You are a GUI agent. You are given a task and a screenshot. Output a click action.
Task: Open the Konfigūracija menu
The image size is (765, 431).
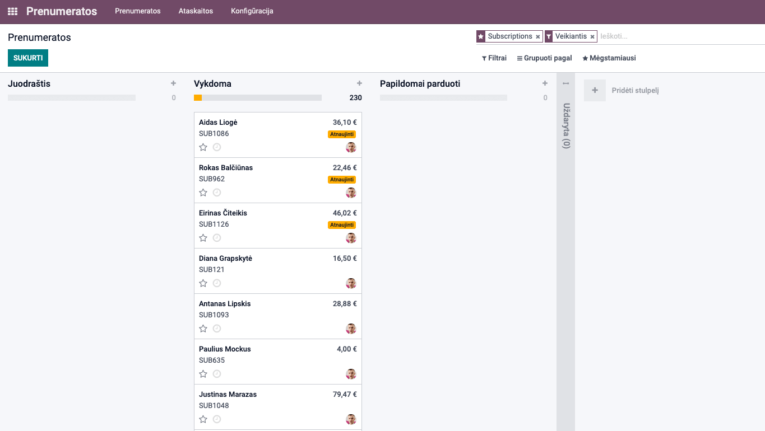pos(252,11)
